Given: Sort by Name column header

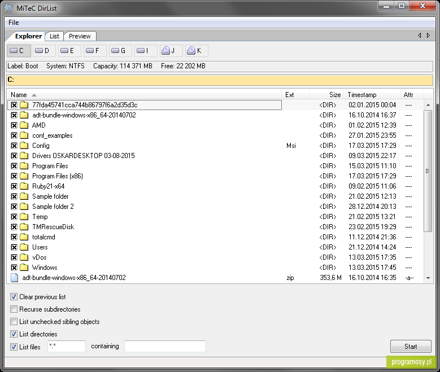Looking at the screenshot, I should (144, 95).
